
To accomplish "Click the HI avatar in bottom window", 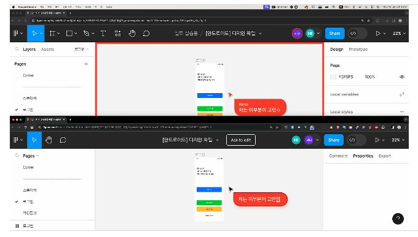I will click(x=296, y=140).
